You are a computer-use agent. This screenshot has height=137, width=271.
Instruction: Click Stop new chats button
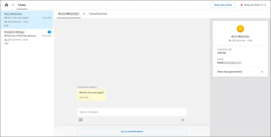coord(223,5)
